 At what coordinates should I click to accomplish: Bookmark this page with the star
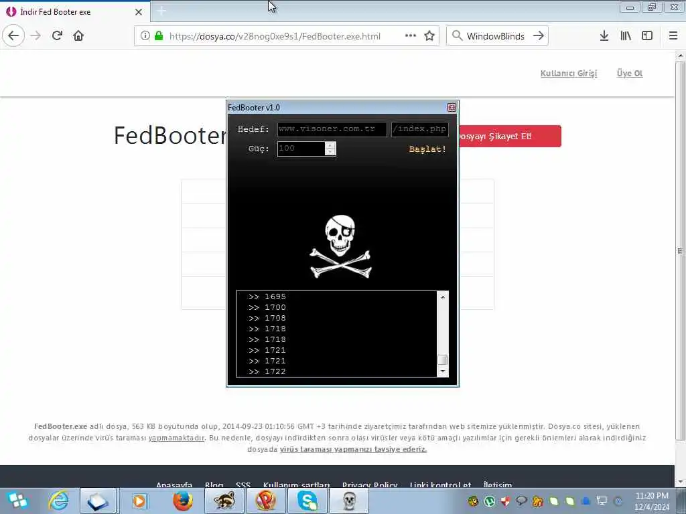point(429,36)
